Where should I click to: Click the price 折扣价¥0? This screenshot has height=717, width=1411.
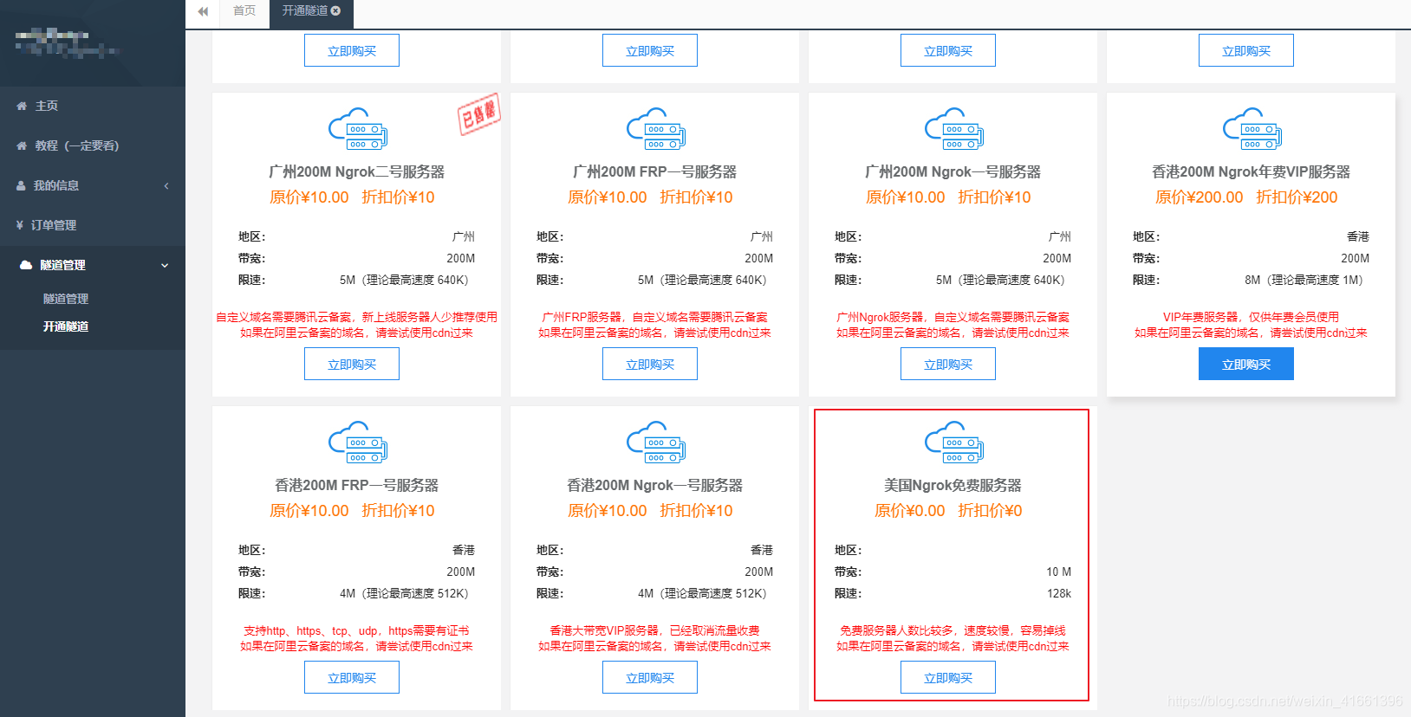click(990, 510)
